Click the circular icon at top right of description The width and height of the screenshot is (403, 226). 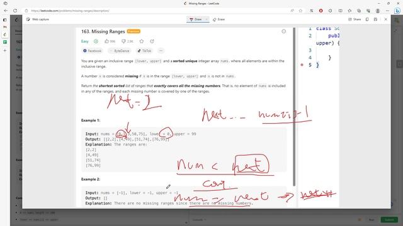point(284,31)
